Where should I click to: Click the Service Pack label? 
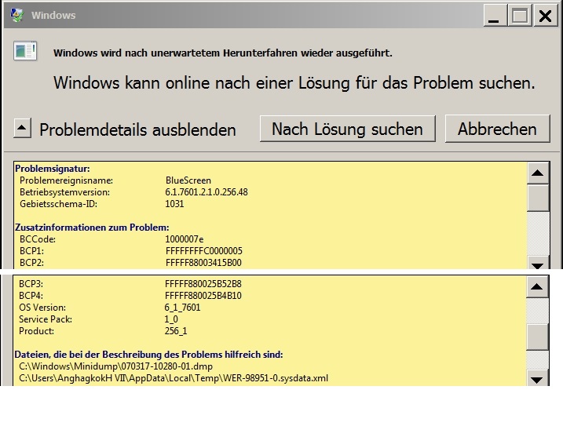coord(46,319)
